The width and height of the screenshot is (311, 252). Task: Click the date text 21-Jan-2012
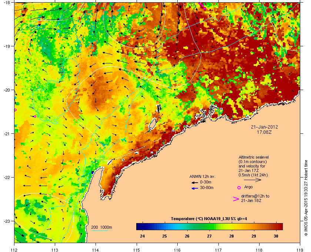coord(264,127)
